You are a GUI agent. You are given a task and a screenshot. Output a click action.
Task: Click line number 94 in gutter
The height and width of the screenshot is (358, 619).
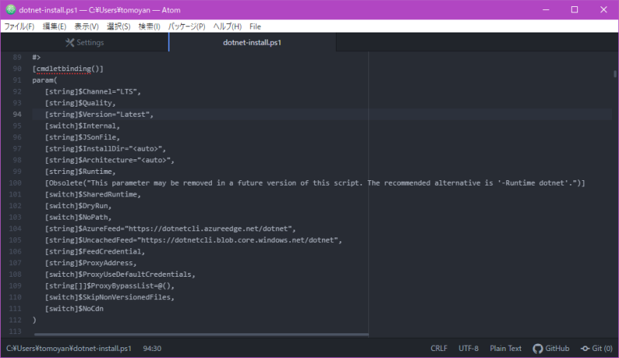[x=17, y=114]
